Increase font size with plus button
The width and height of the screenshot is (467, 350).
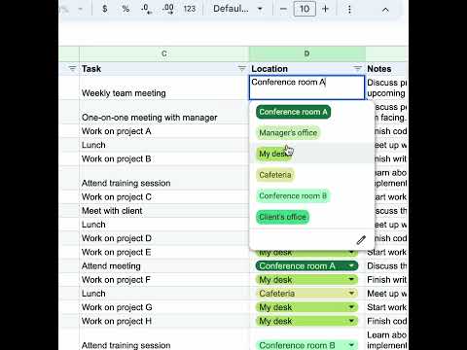[326, 9]
